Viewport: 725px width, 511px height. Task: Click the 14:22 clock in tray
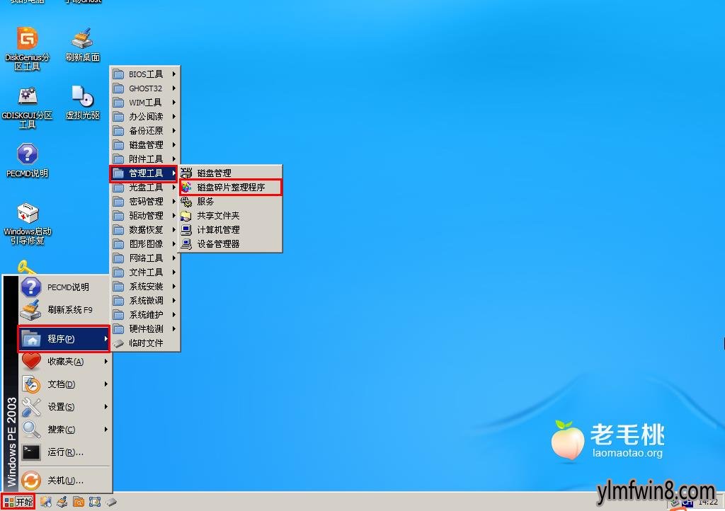tap(708, 503)
